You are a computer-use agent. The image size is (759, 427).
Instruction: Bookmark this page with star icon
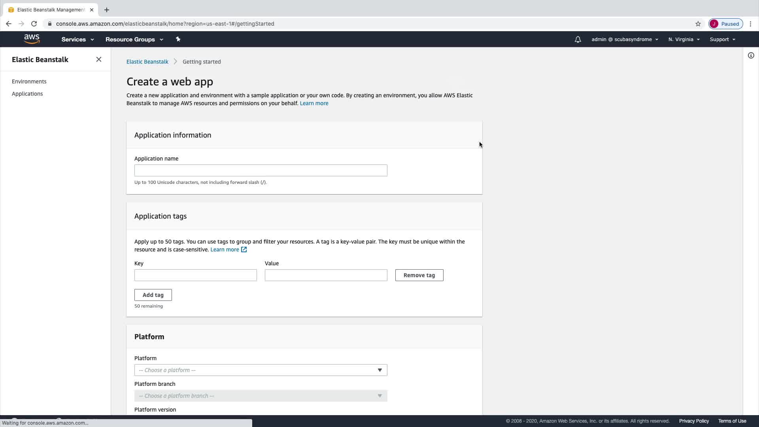(x=698, y=24)
